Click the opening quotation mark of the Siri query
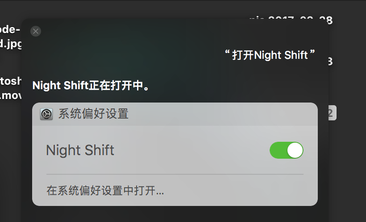Screen dimensions: 366x222 (x=227, y=53)
